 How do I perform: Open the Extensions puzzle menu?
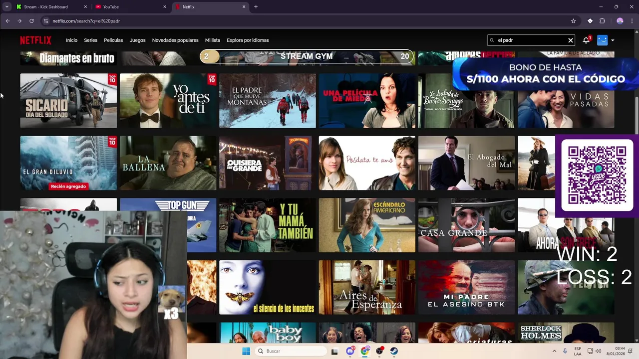coord(602,21)
